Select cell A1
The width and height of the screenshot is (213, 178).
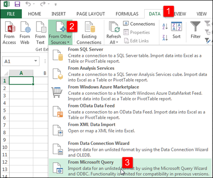tap(21, 80)
